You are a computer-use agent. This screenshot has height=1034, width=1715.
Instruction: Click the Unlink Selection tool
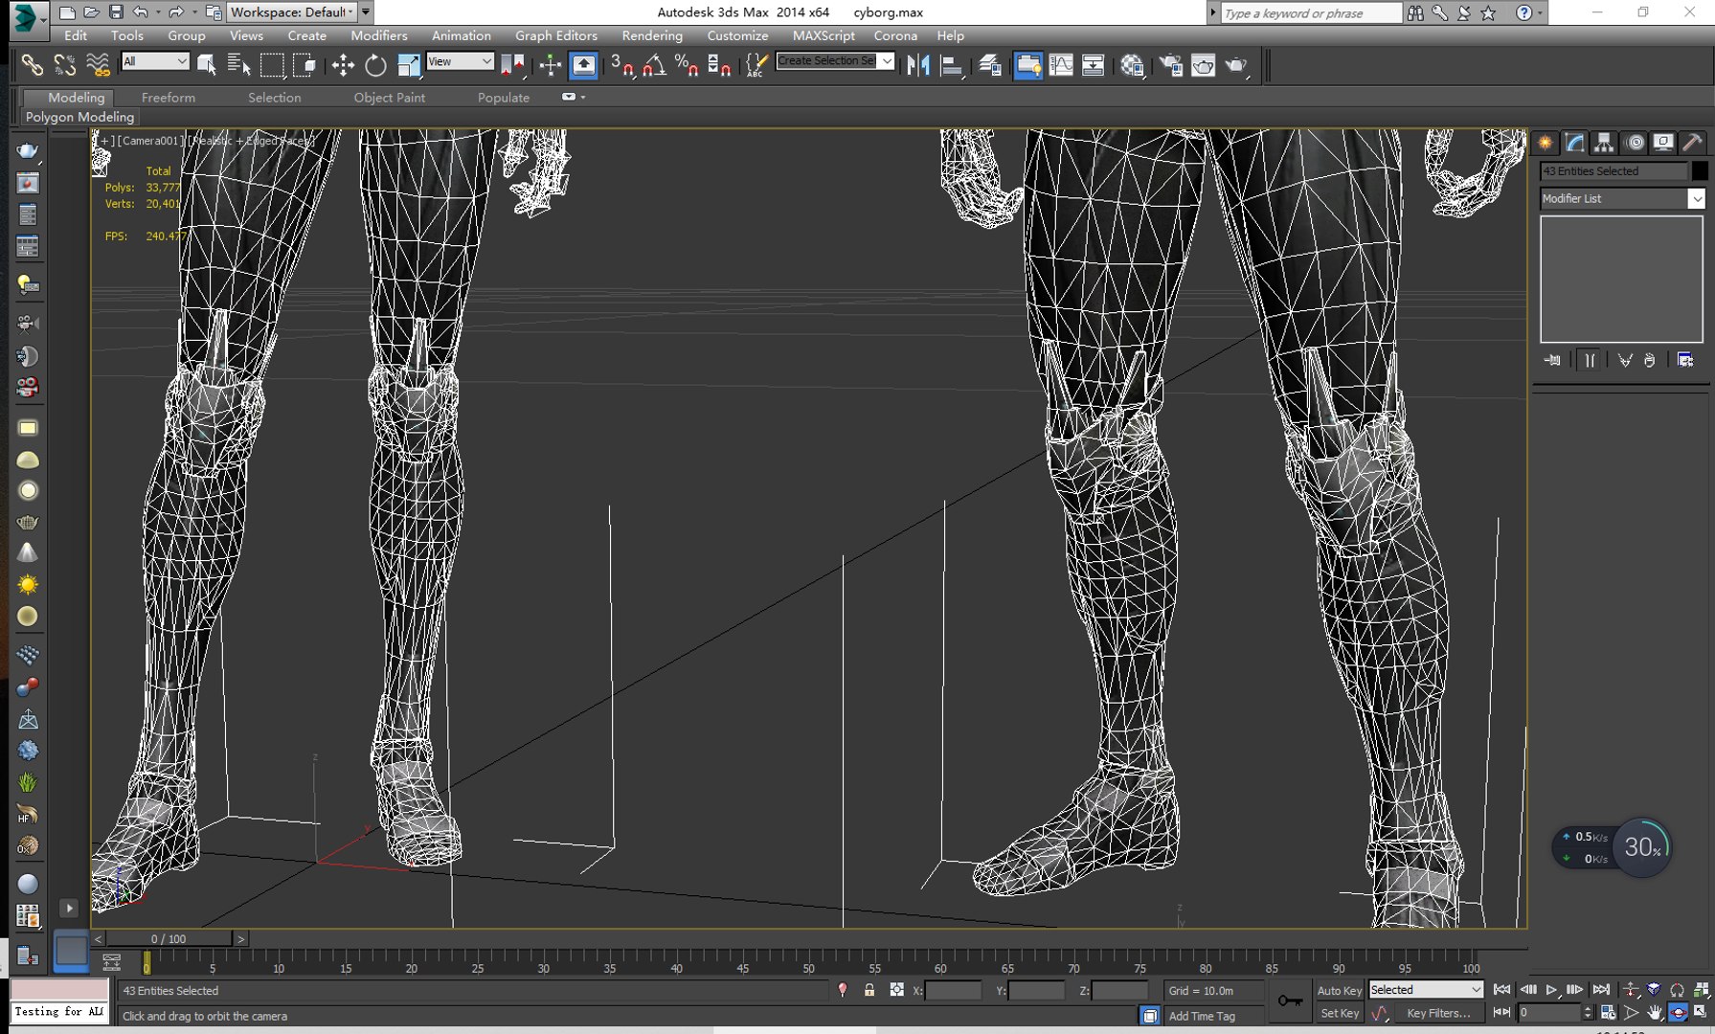(x=64, y=65)
